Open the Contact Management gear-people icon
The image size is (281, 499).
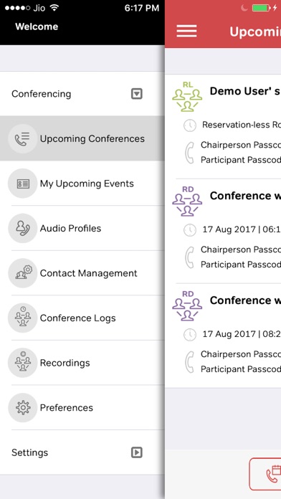(x=23, y=273)
